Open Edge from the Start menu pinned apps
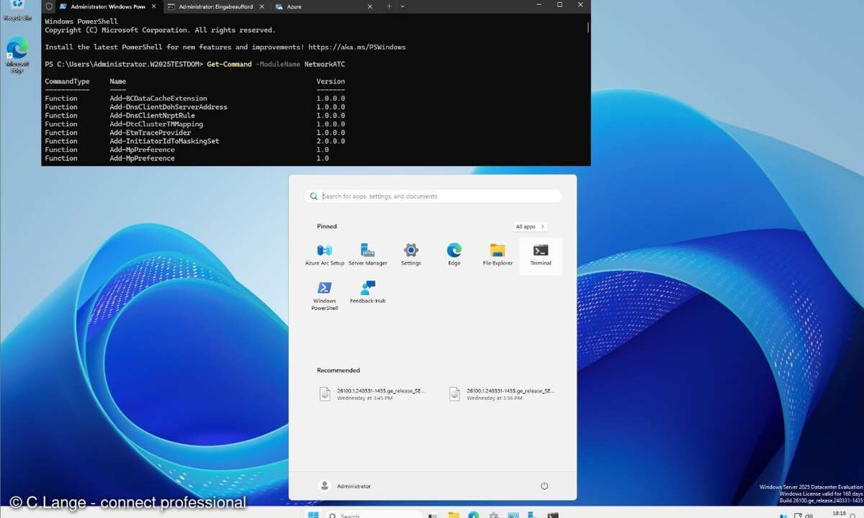The width and height of the screenshot is (864, 518). point(454,255)
